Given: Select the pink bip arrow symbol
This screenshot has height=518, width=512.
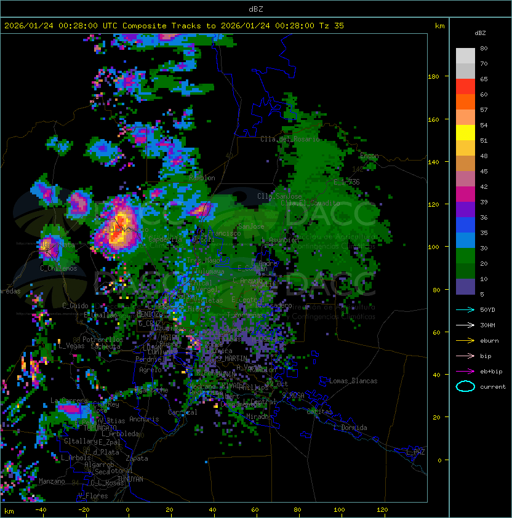Looking at the screenshot, I should tap(465, 356).
